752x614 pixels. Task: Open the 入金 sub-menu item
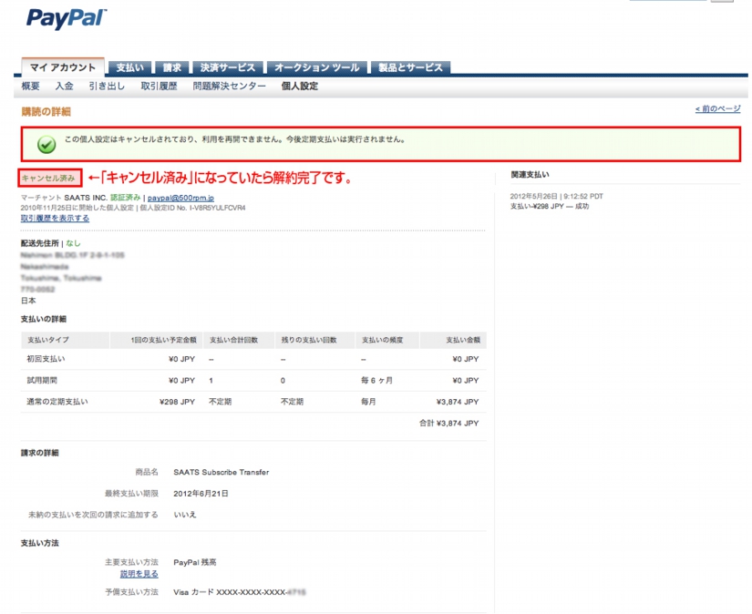(64, 86)
